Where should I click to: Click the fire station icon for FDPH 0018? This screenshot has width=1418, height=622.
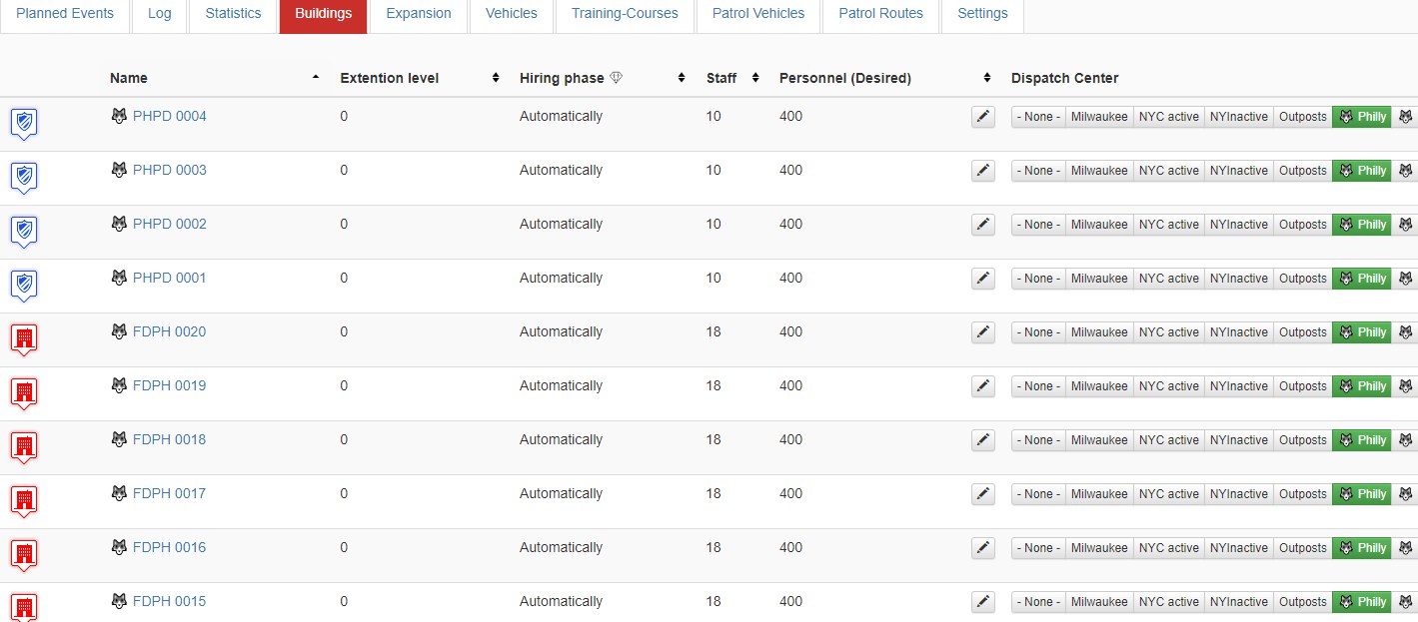(24, 447)
